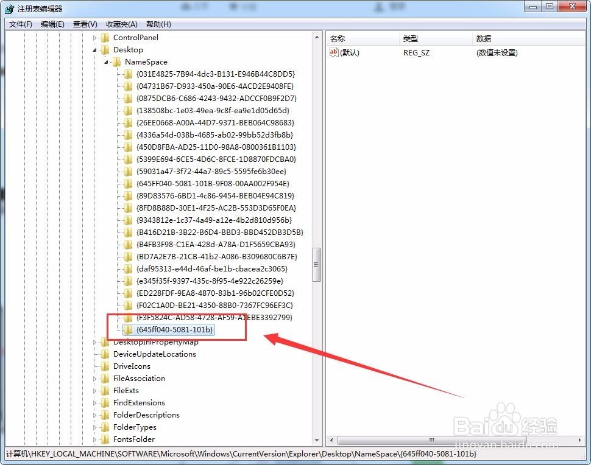Click the NameSpace folder icon

click(x=117, y=61)
